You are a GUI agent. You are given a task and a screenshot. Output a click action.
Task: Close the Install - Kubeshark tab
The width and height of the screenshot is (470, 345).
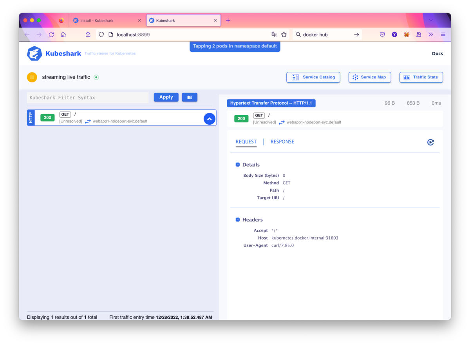[139, 20]
